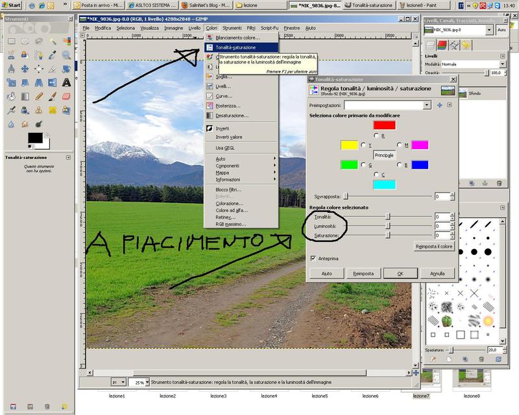The height and width of the screenshot is (415, 519).
Task: Pick the Fuzzy Select magic wand tool
Action: tap(53, 41)
